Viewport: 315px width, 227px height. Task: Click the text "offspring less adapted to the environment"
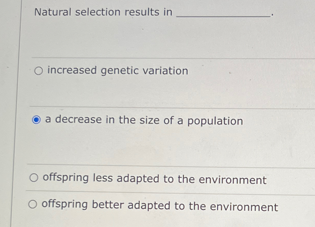coord(155,179)
